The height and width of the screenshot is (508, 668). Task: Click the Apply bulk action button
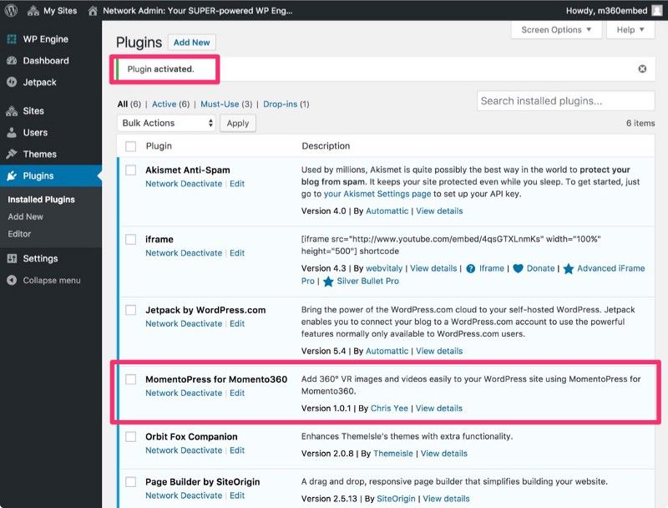[238, 123]
